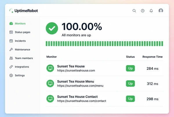Click the UptimeRobot brand name
Screen dimensions: 174x117
coord(26,11)
